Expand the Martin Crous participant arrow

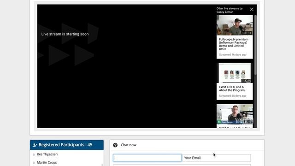(x=34, y=163)
